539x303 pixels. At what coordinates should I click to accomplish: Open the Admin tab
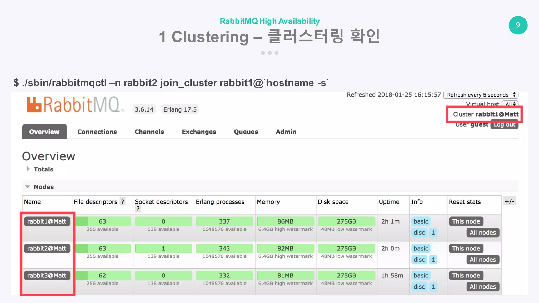286,132
